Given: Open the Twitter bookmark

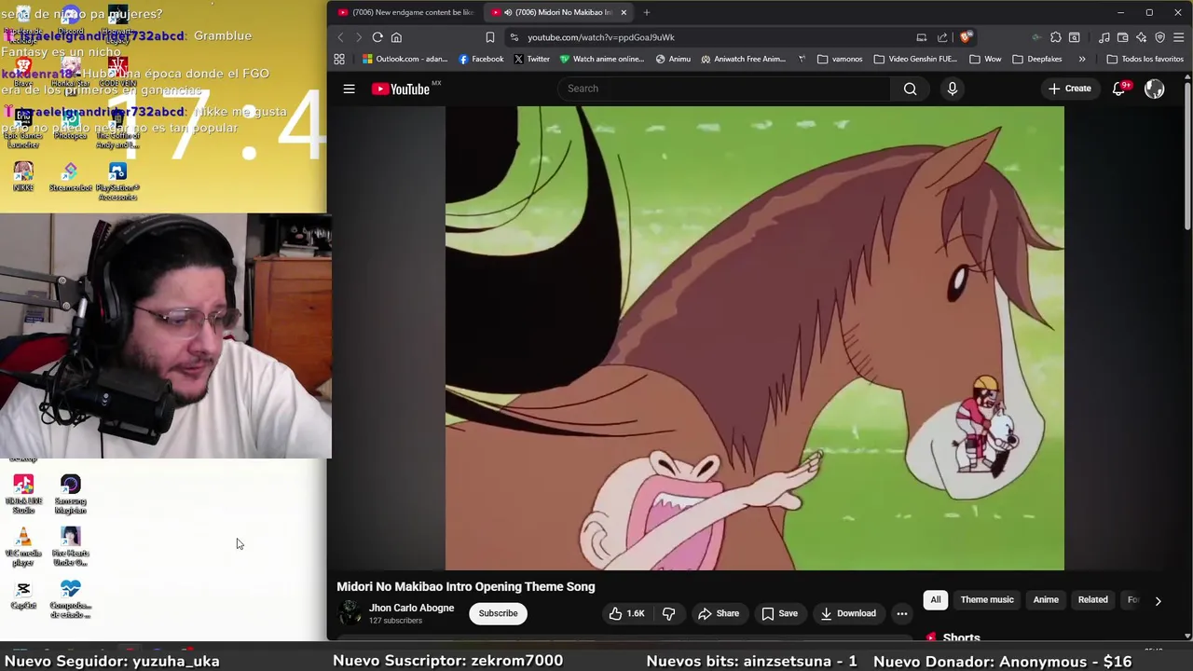Looking at the screenshot, I should 532,59.
